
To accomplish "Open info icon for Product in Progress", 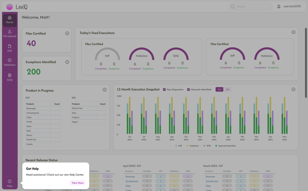I will [x=105, y=90].
